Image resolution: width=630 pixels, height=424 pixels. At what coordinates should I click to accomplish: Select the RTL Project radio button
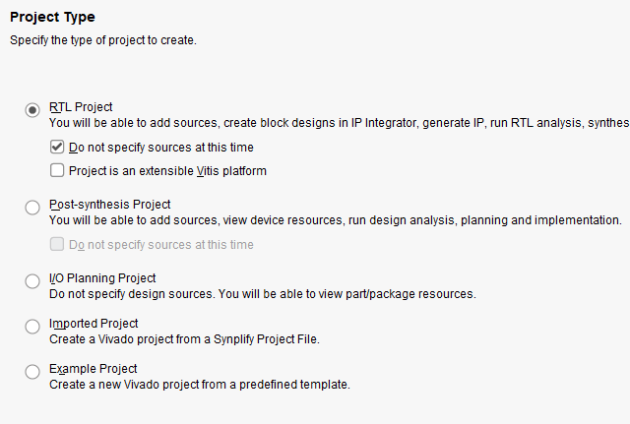pyautogui.click(x=32, y=110)
